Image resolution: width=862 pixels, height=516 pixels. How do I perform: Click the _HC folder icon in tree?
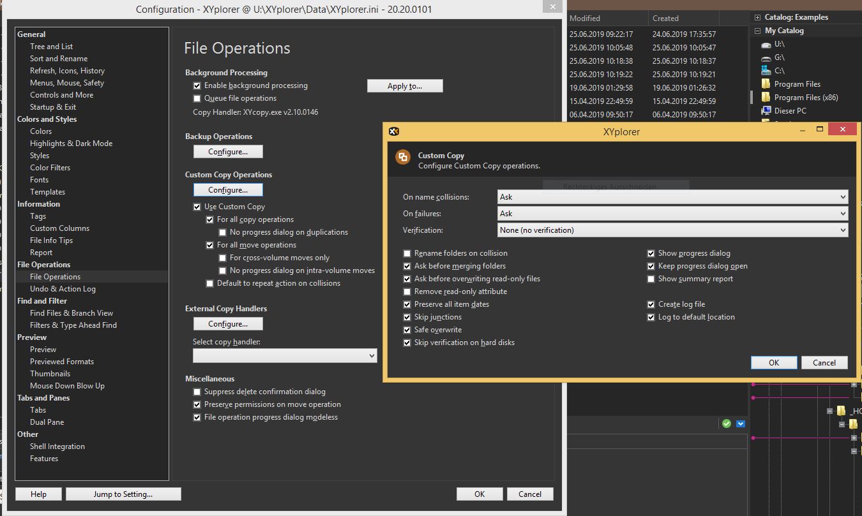(841, 411)
